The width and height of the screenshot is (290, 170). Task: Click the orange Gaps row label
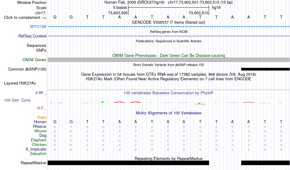pyautogui.click(x=42, y=117)
